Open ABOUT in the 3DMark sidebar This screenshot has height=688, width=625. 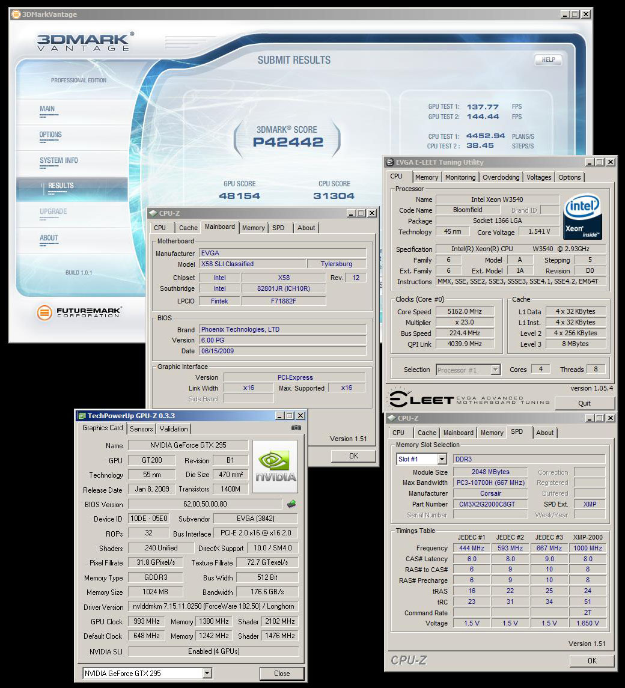pyautogui.click(x=49, y=238)
